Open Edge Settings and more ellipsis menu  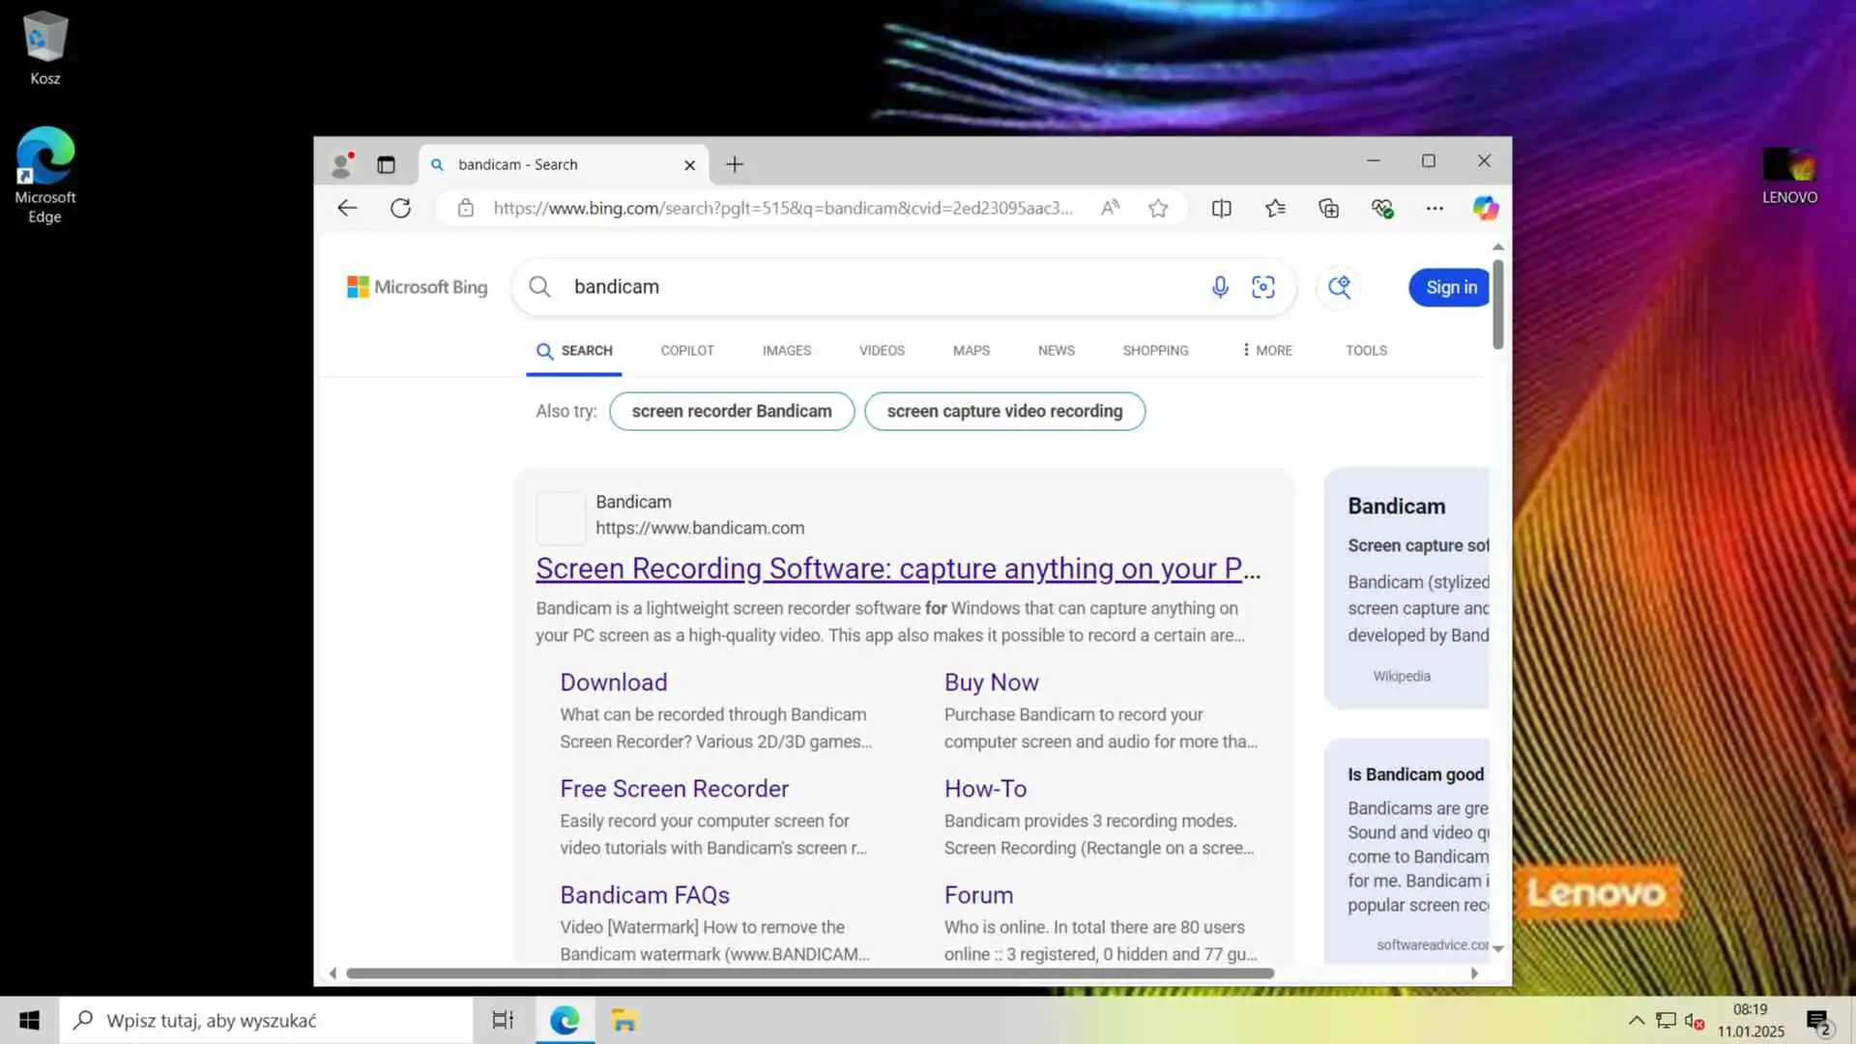point(1435,208)
